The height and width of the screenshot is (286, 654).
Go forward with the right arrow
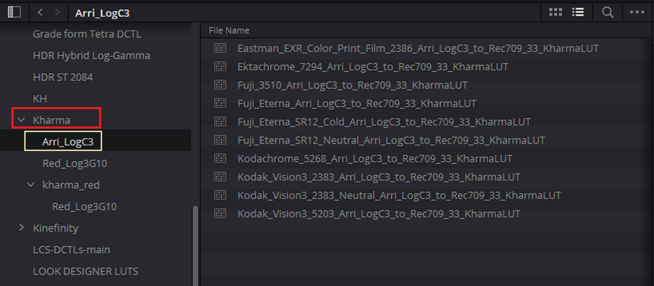[x=57, y=12]
